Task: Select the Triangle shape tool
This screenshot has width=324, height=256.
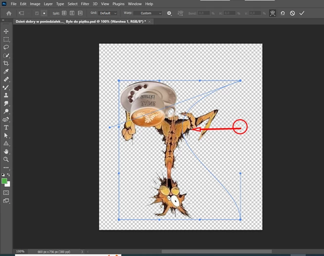Action: 6,144
